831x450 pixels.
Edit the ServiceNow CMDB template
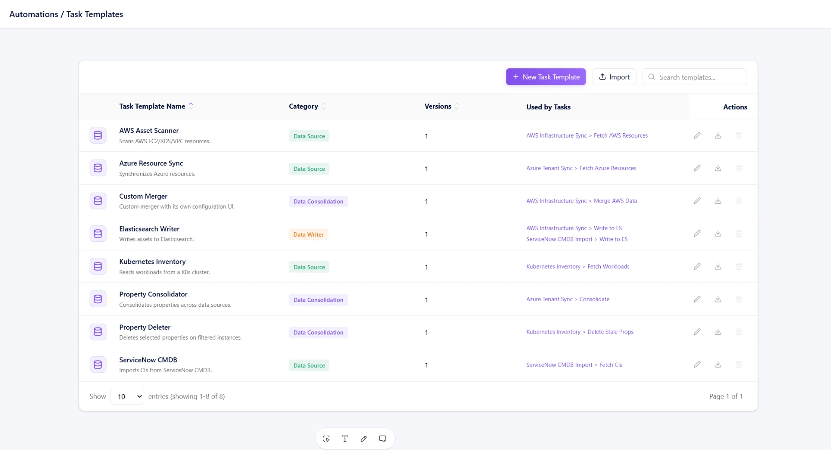coord(697,365)
